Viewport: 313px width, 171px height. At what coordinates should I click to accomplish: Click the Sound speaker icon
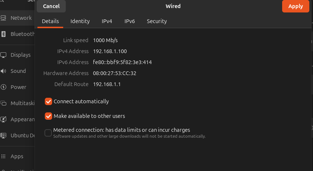tap(3, 71)
